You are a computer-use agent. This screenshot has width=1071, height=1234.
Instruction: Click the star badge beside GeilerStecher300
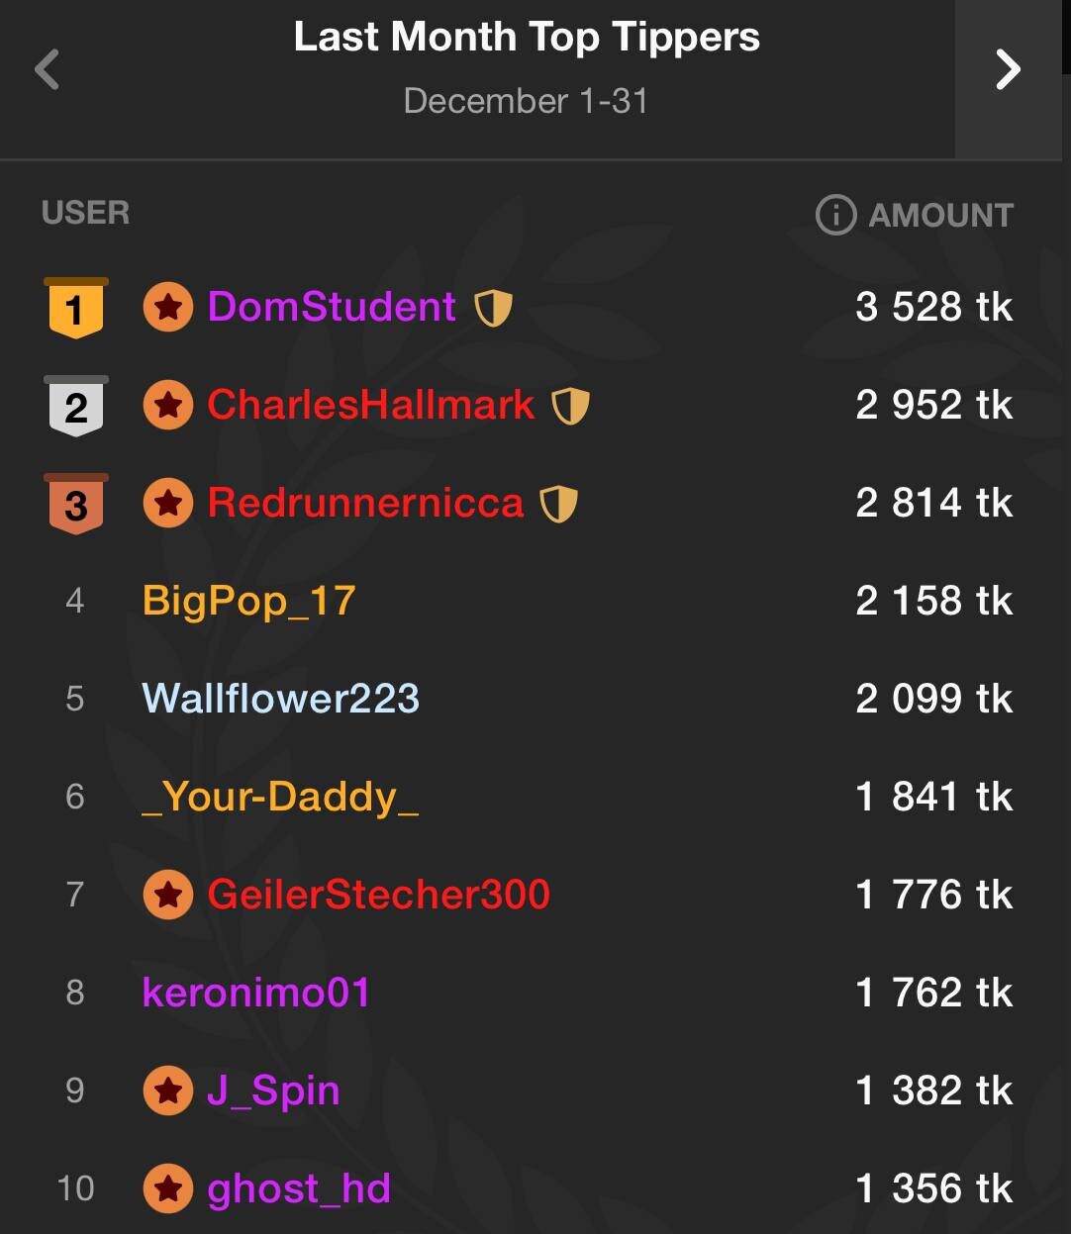coord(168,895)
